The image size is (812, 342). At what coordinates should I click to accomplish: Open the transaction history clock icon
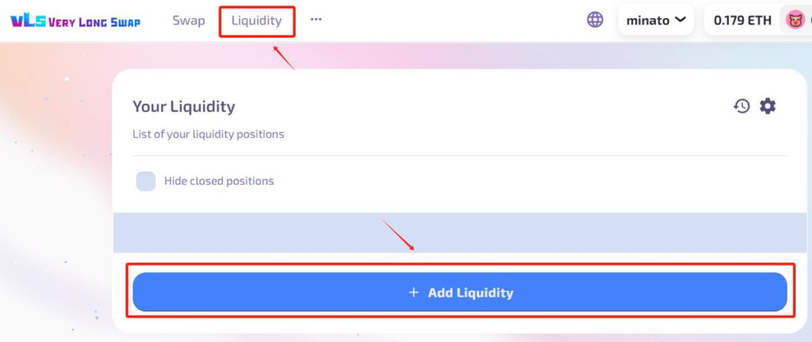tap(741, 106)
